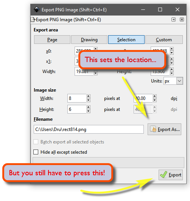Click the Filename path text field
The image size is (190, 201).
tap(89, 129)
